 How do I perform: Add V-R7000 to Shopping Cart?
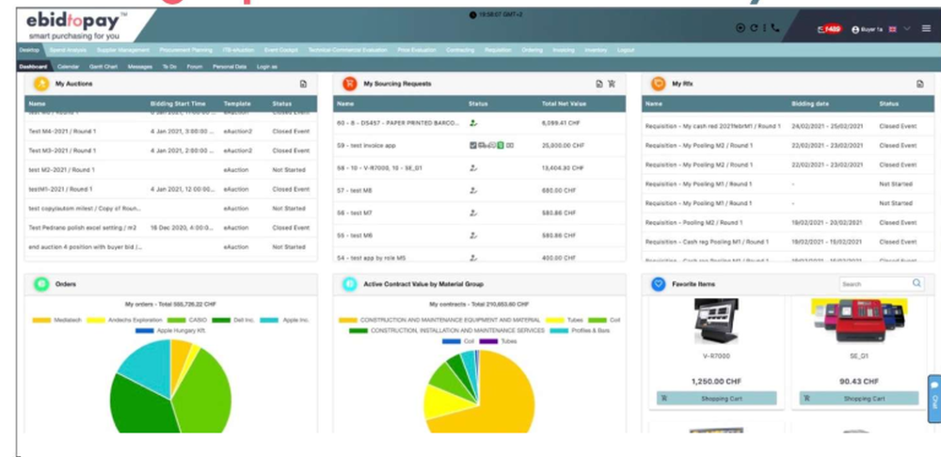click(x=716, y=398)
